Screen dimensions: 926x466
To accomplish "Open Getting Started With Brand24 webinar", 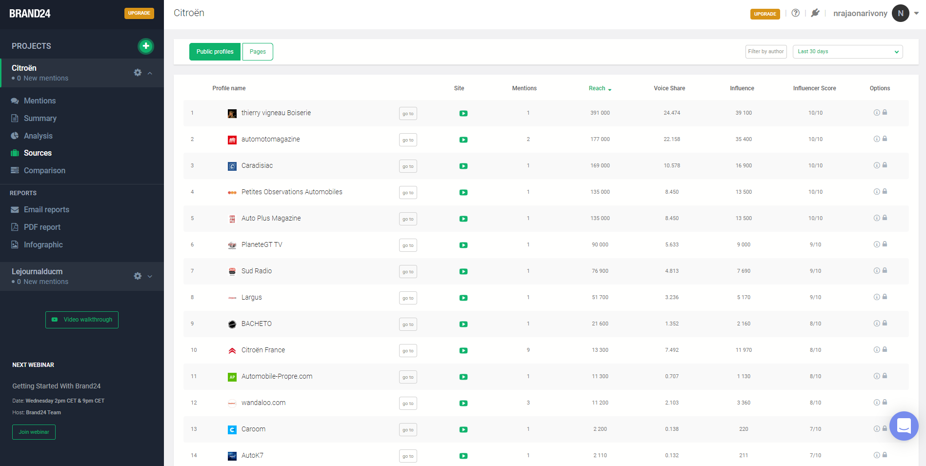I will (x=57, y=386).
